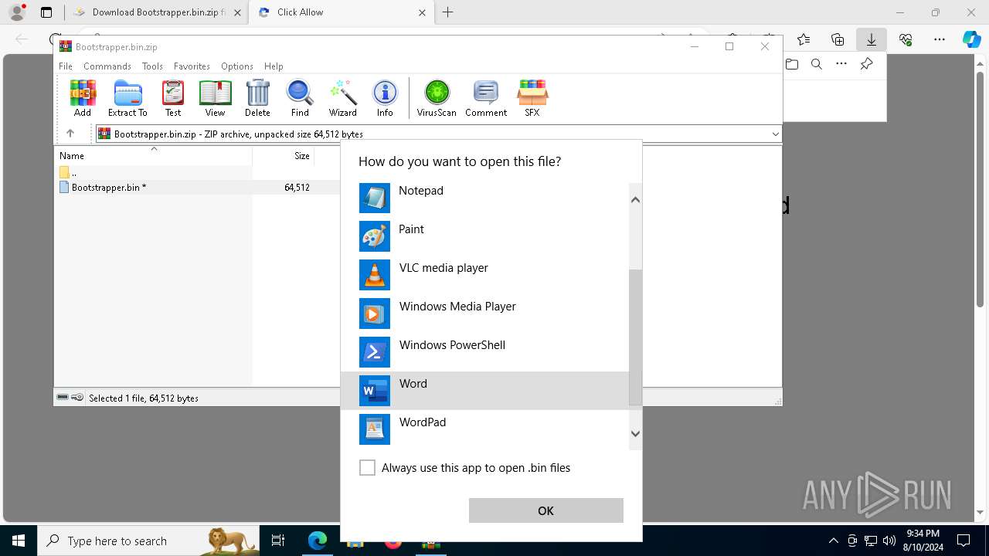Click the Windows Start button

pos(19,541)
